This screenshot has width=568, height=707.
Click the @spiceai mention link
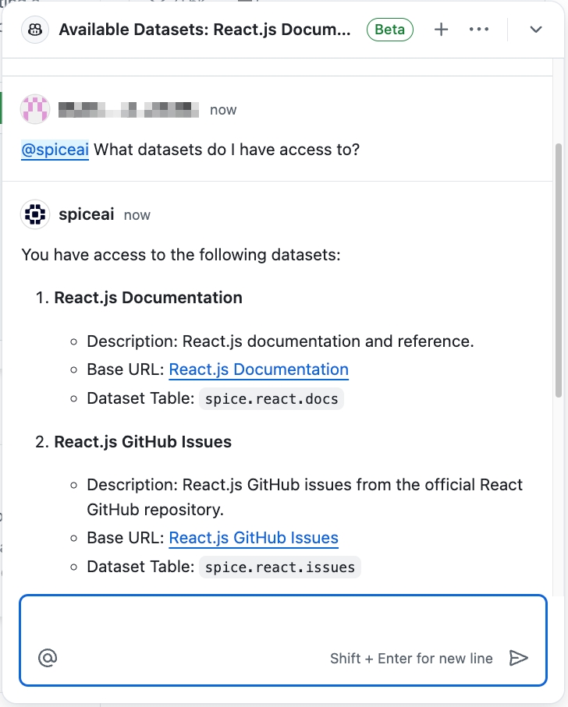click(55, 149)
